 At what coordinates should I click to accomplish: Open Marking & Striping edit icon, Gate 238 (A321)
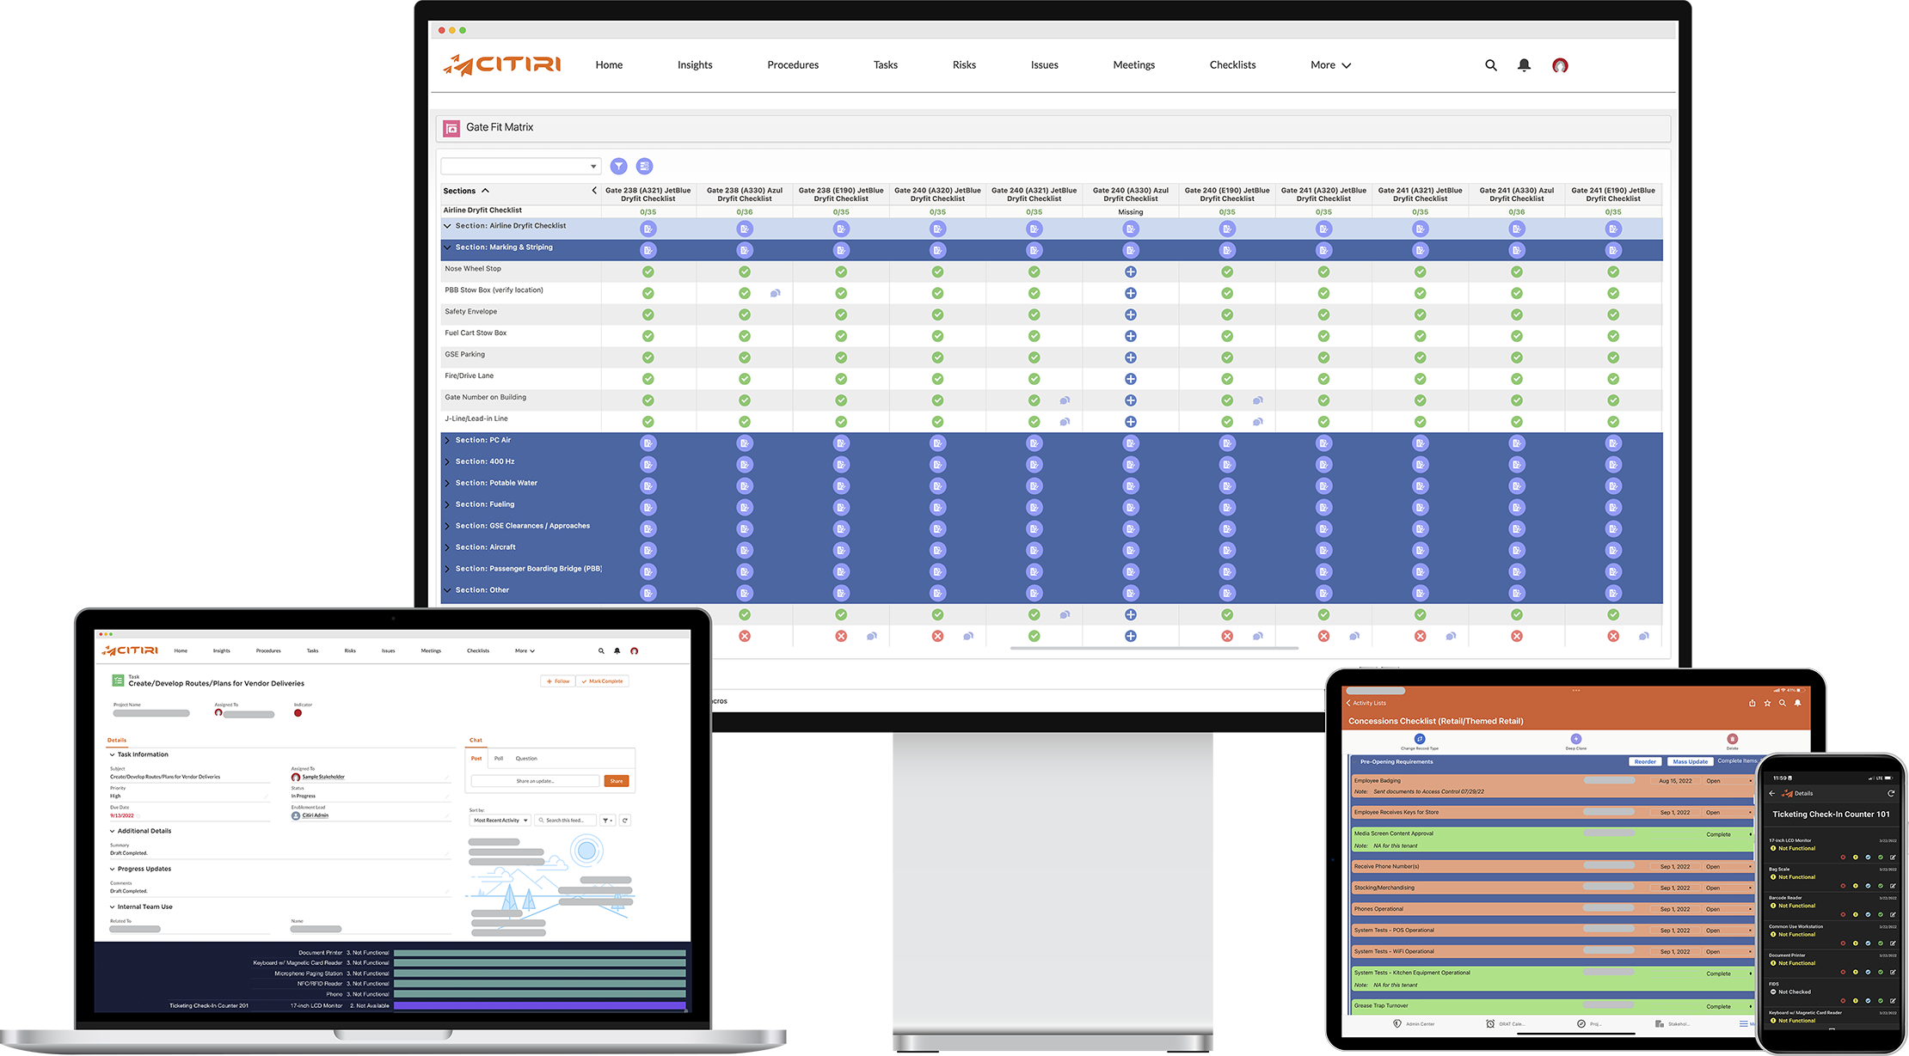[648, 250]
